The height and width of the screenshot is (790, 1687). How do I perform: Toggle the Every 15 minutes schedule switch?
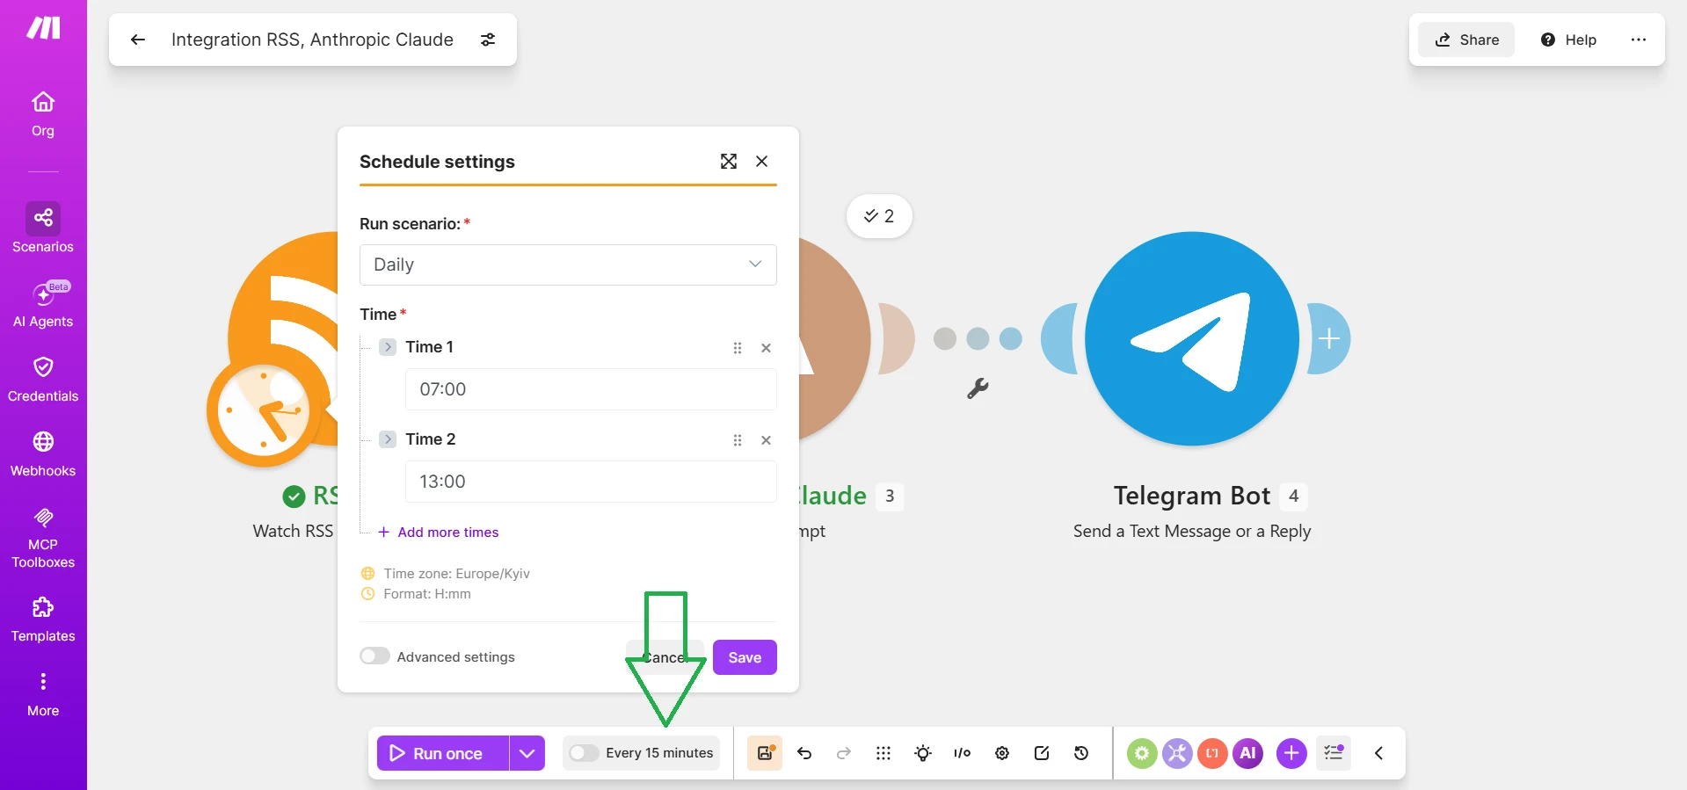point(584,753)
